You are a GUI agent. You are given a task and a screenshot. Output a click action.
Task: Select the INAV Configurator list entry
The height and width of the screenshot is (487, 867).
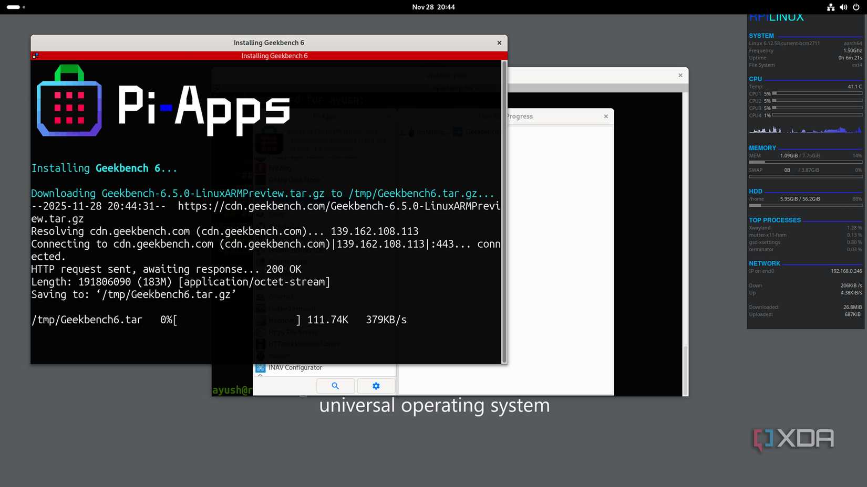295,368
